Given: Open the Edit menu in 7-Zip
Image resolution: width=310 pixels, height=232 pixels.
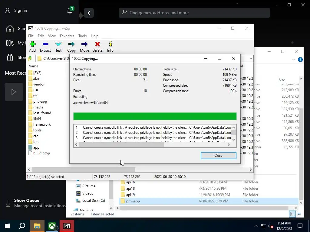Looking at the screenshot, I should point(41,36).
